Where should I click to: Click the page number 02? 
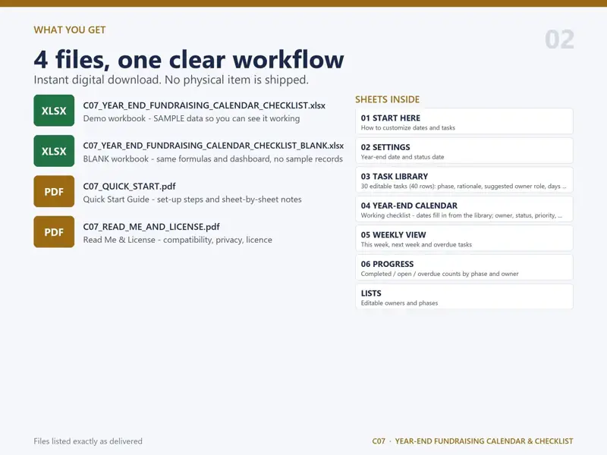[x=559, y=40]
